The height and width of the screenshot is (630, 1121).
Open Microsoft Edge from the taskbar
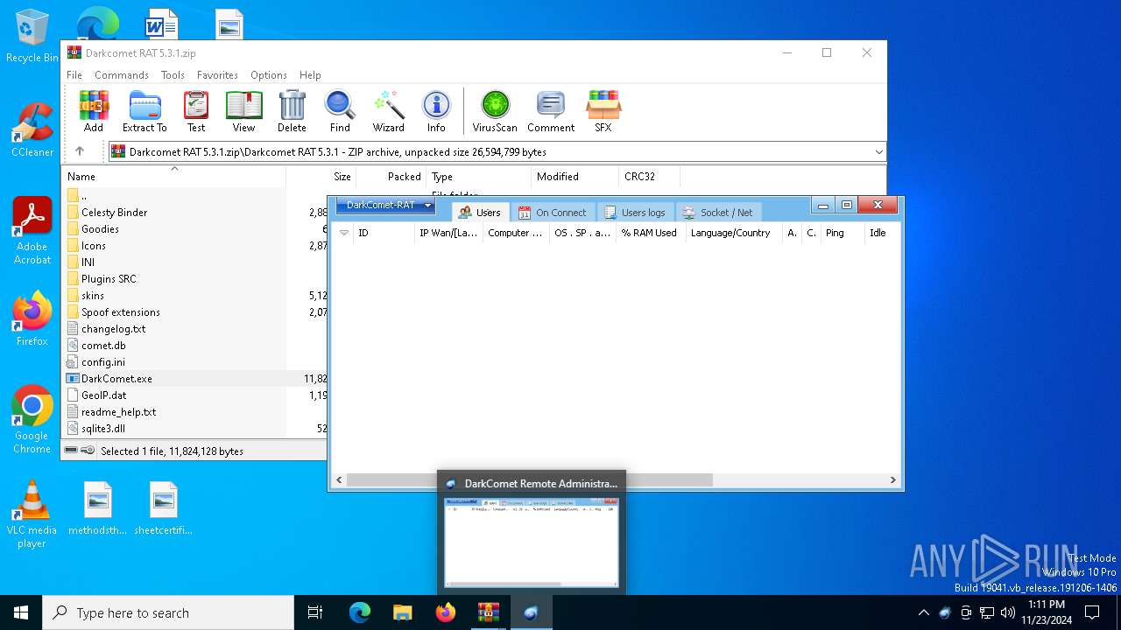360,612
